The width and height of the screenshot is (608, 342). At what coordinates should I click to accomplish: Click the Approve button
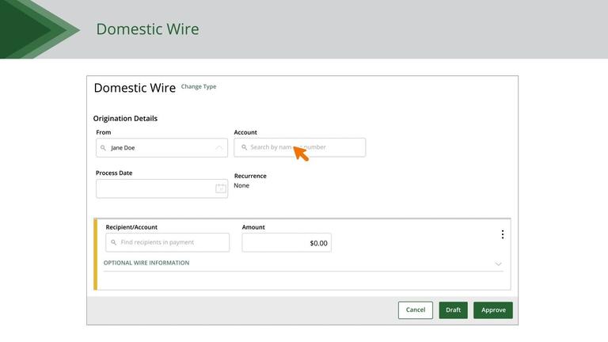(x=493, y=310)
